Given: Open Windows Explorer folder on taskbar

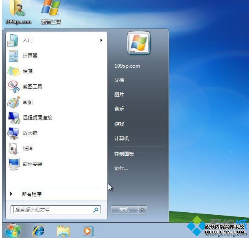Looking at the screenshot, I should [x=63, y=231].
